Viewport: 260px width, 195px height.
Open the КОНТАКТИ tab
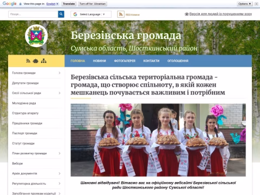(x=151, y=61)
